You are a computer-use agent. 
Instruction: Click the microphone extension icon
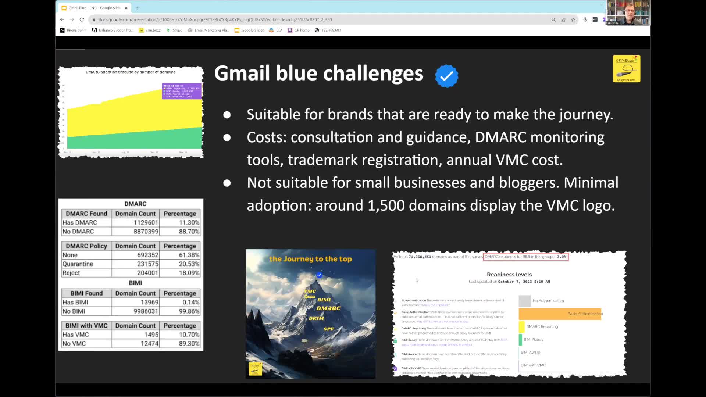pyautogui.click(x=585, y=20)
